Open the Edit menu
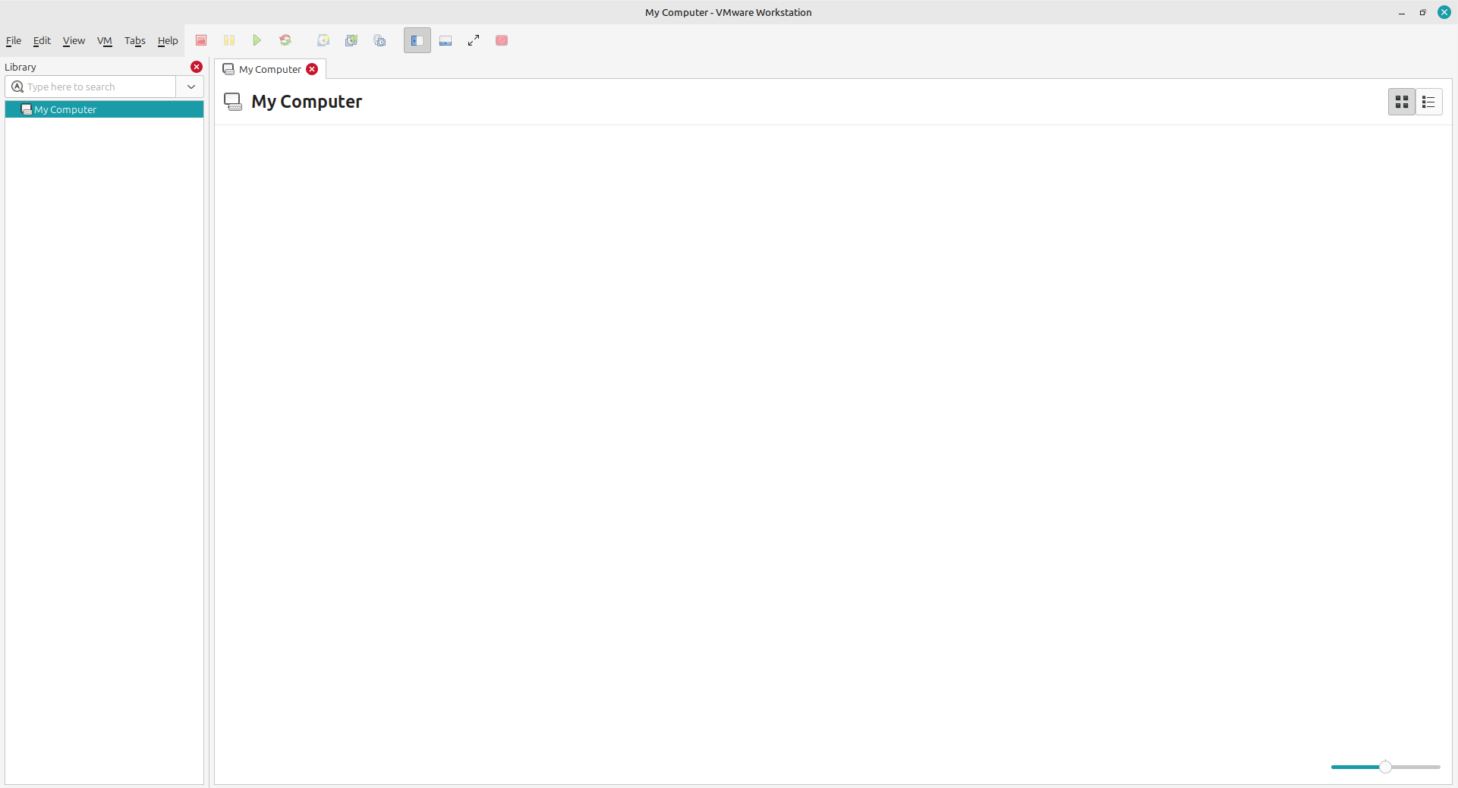This screenshot has width=1458, height=788. pos(42,41)
